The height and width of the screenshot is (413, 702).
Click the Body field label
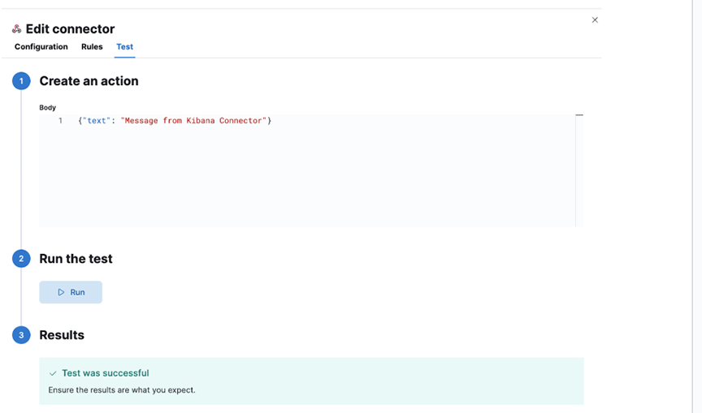[x=47, y=107]
